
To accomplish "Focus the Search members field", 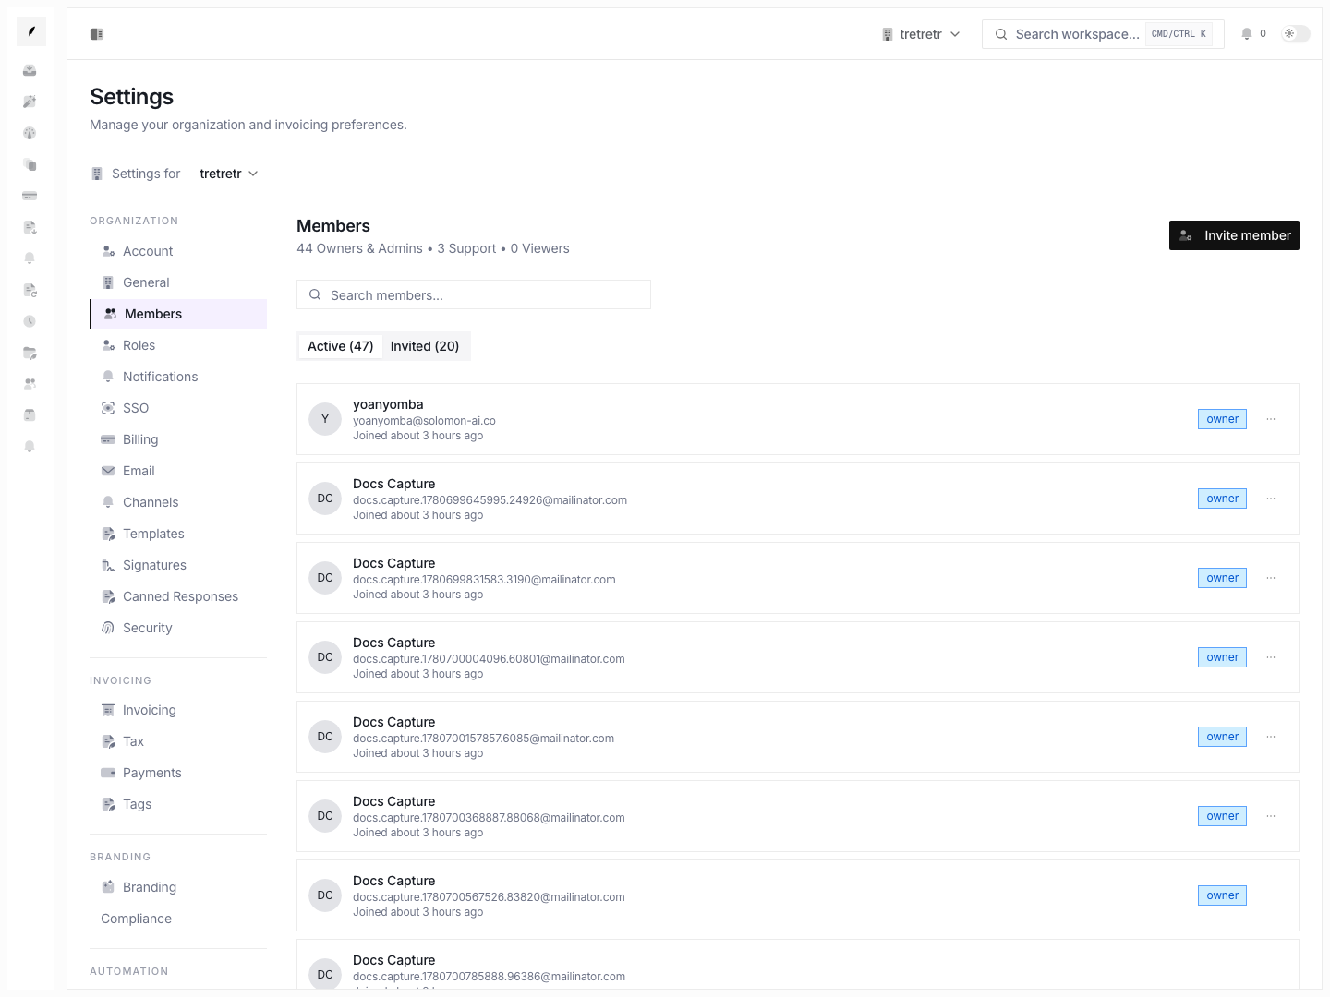I will [x=474, y=294].
